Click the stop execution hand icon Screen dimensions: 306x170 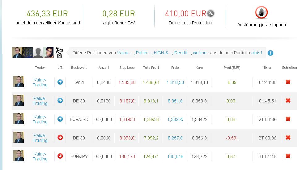point(261,13)
